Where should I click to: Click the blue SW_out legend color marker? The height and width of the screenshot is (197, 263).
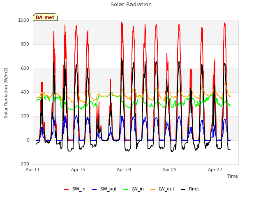coord(95,190)
